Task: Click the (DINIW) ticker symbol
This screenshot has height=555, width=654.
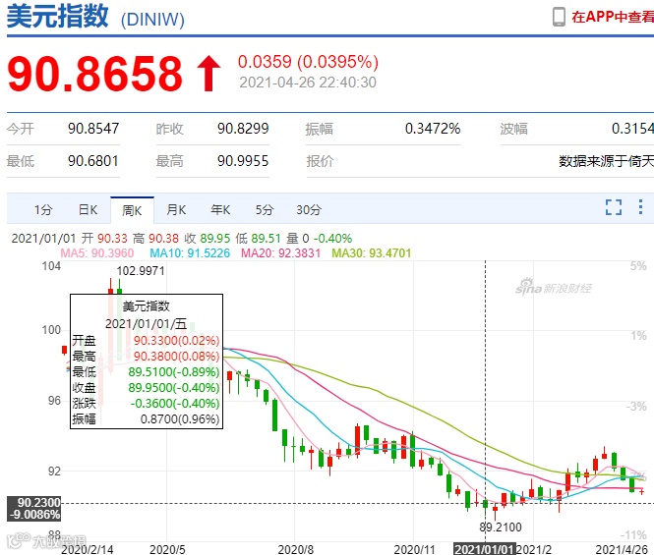Action: [152, 20]
